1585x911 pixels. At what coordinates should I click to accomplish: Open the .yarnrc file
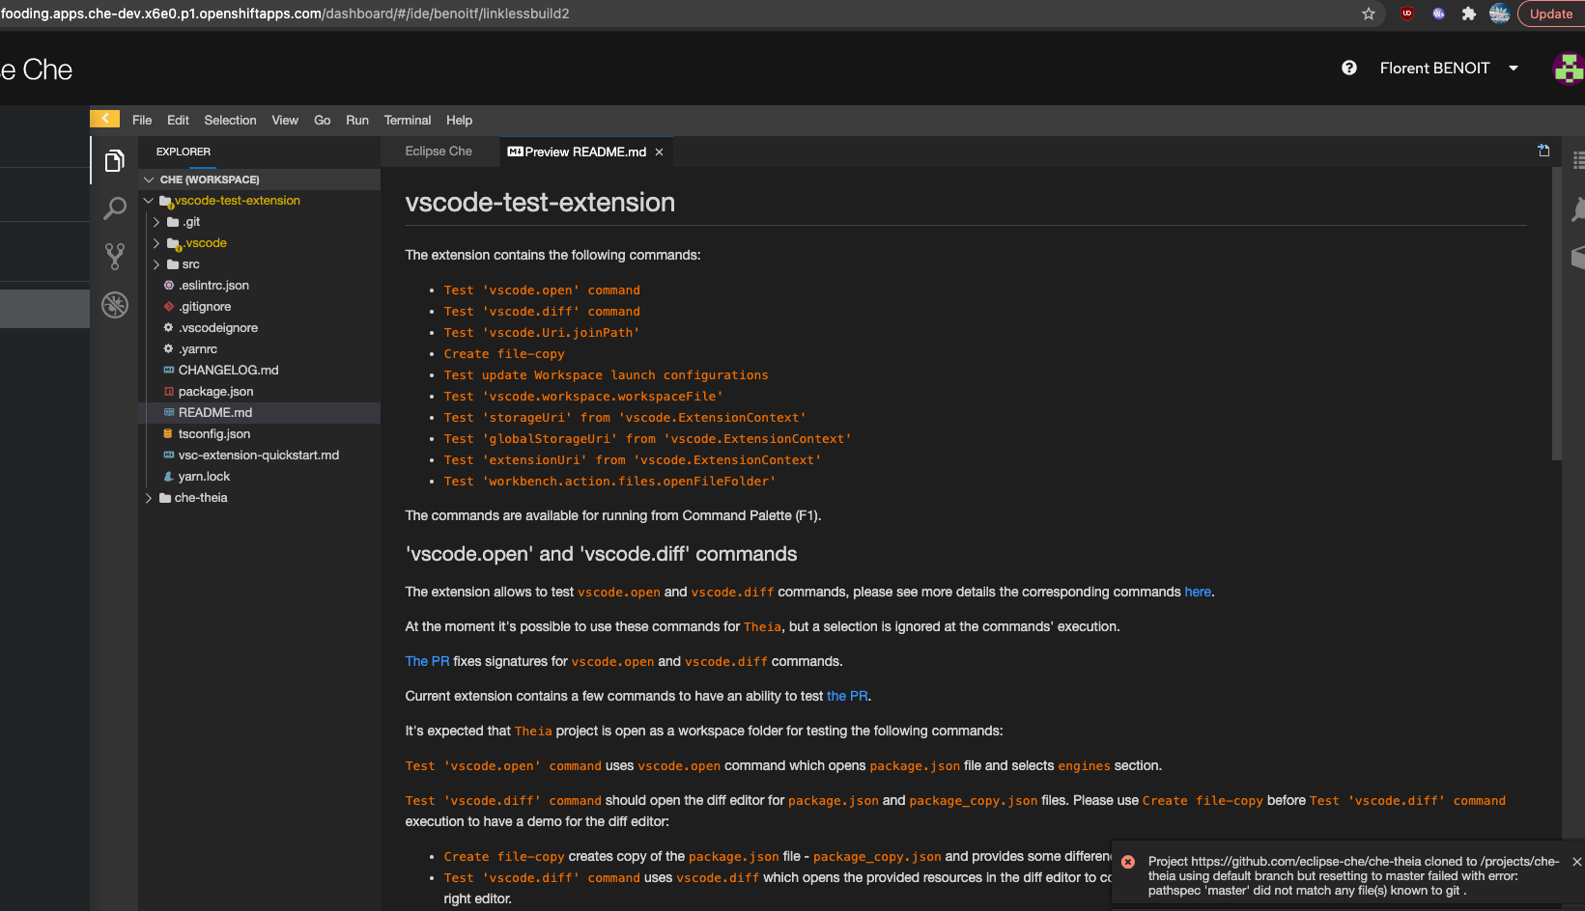198,349
